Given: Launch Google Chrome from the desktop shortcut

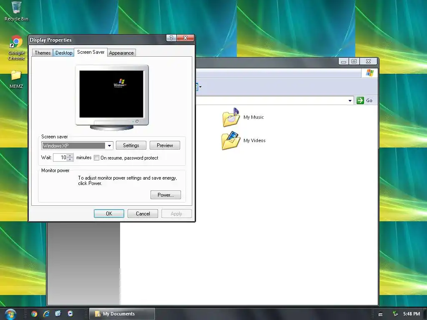Looking at the screenshot, I should [16, 48].
